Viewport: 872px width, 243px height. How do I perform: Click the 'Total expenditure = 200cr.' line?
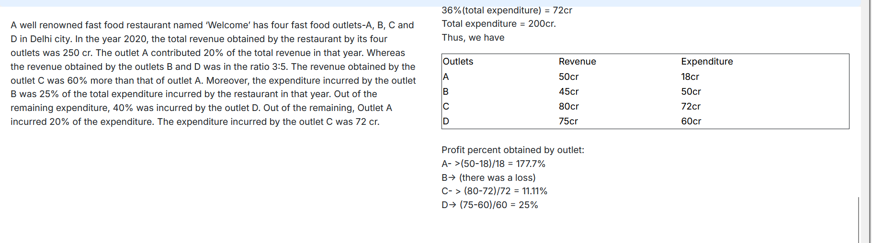pyautogui.click(x=498, y=24)
